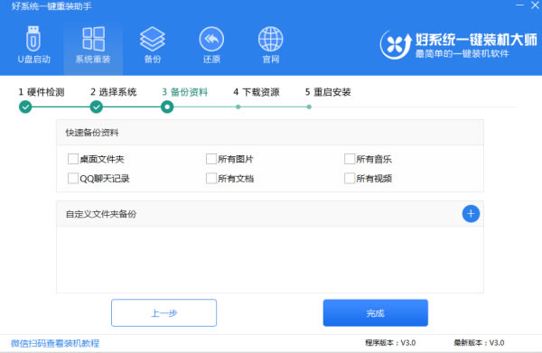The width and height of the screenshot is (542, 353).
Task: Open the 官网 globe website icon
Action: click(x=271, y=39)
